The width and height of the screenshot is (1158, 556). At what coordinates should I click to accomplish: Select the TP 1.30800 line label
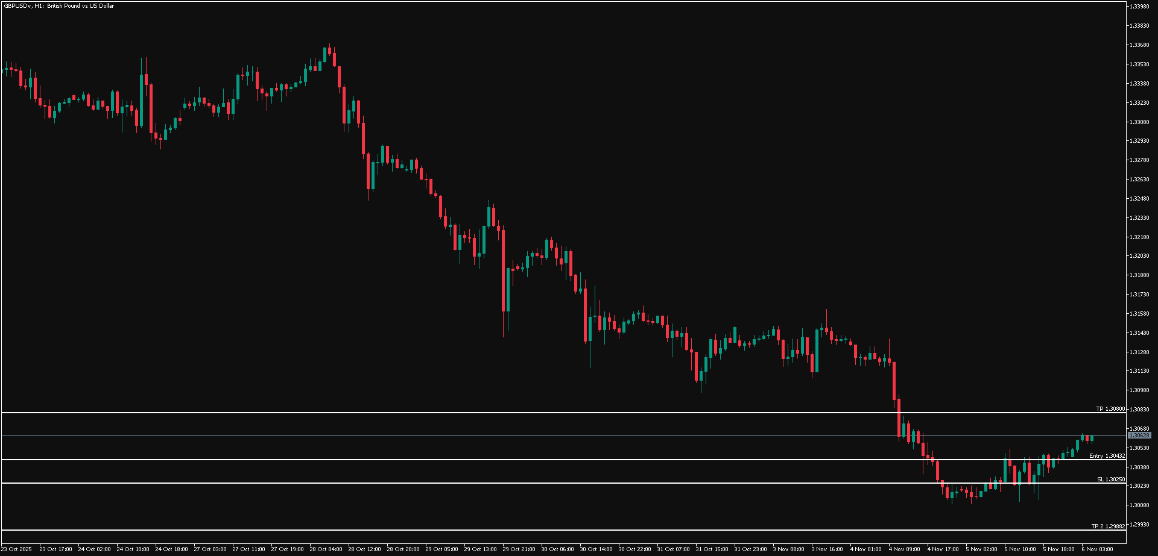pyautogui.click(x=1110, y=409)
